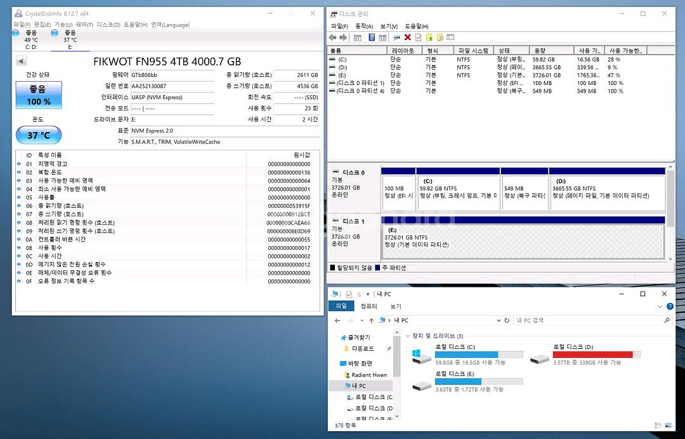Click the blue question-mark help icon in Disk Management

click(x=371, y=37)
